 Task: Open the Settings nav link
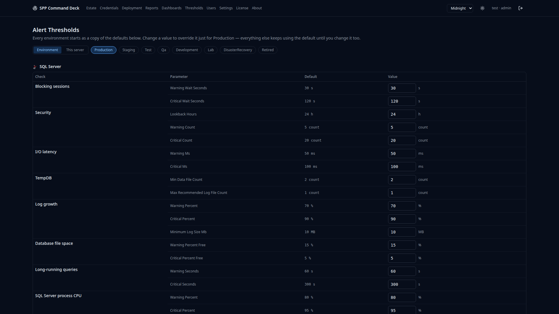point(226,8)
